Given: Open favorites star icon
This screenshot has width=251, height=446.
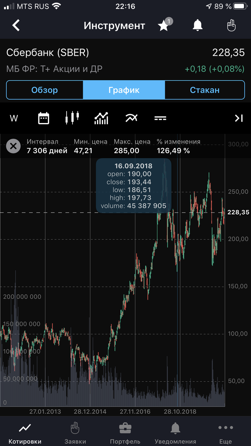Looking at the screenshot, I should pos(163,26).
